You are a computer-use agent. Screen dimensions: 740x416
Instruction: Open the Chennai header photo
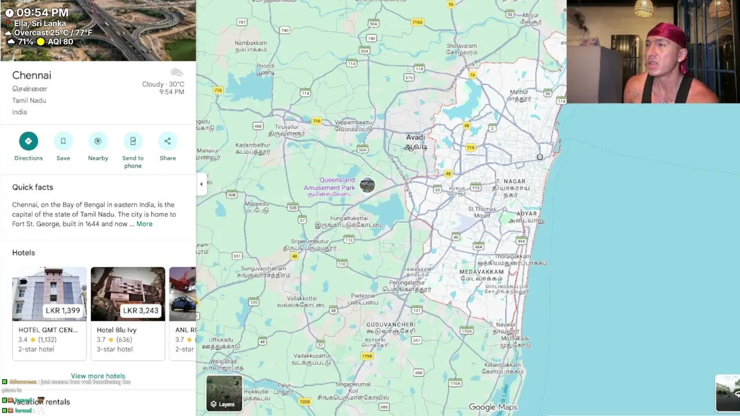pos(98,31)
